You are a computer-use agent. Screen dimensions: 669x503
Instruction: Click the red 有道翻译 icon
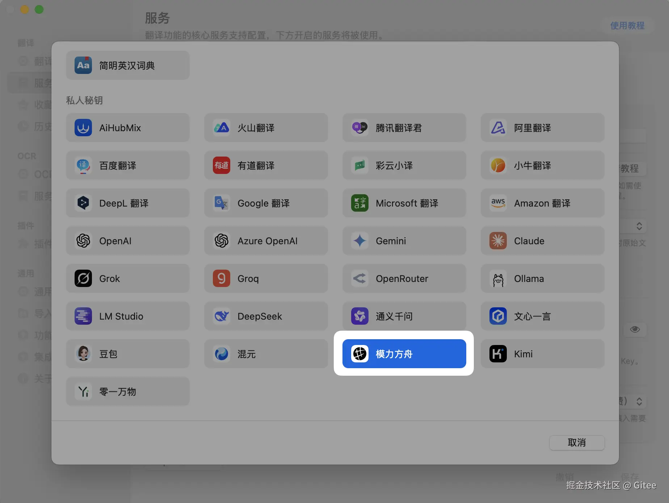click(x=222, y=166)
